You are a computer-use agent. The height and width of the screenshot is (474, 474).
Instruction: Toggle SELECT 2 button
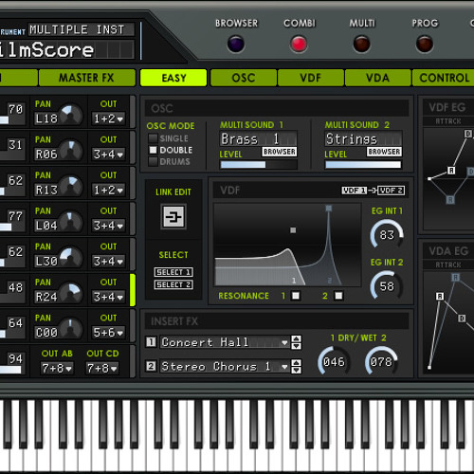pos(173,284)
